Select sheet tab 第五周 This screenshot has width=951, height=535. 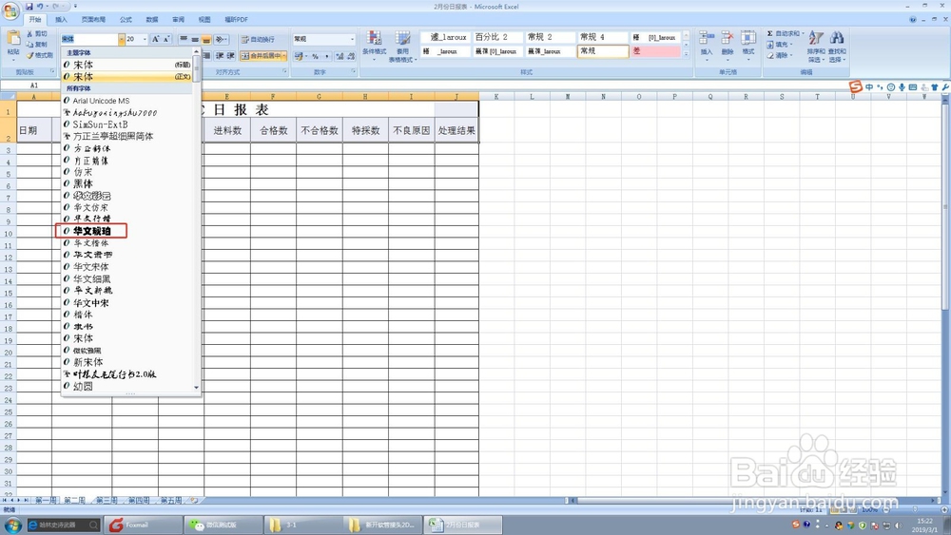click(x=171, y=501)
